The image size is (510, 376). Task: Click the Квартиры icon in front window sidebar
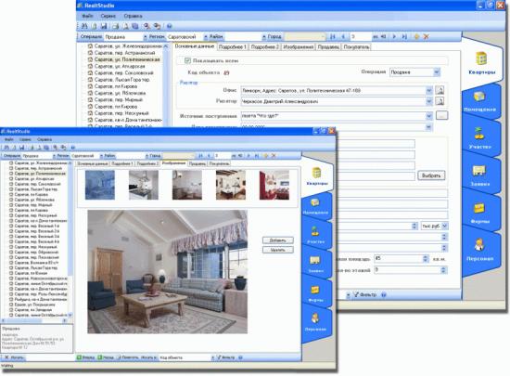(x=316, y=174)
